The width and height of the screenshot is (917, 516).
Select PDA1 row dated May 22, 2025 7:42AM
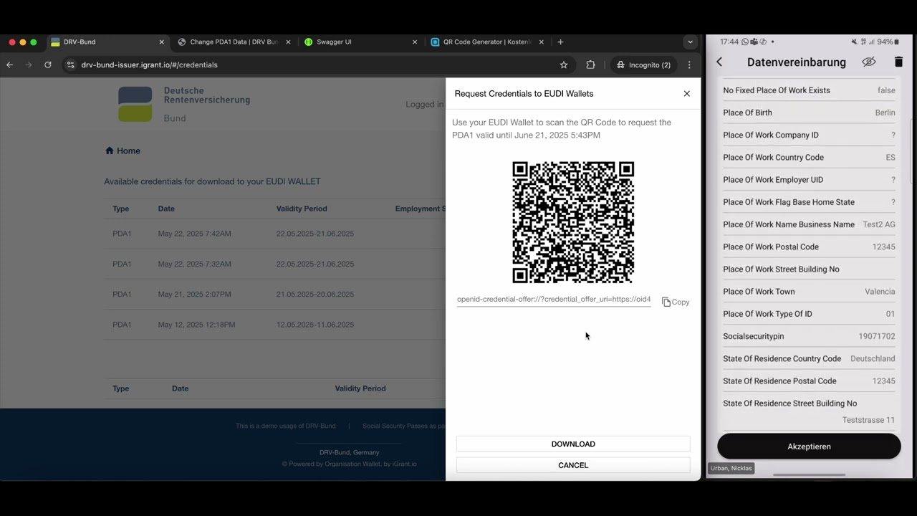tap(276, 234)
